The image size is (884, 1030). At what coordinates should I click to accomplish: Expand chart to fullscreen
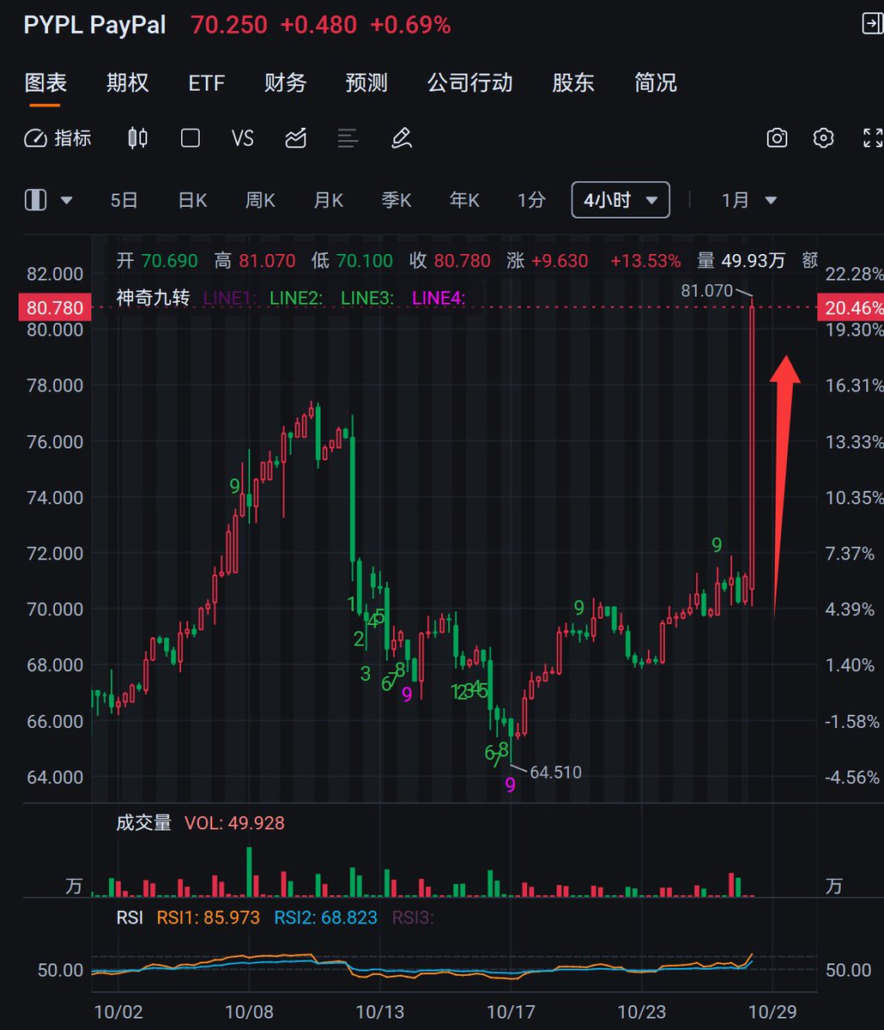pyautogui.click(x=872, y=138)
